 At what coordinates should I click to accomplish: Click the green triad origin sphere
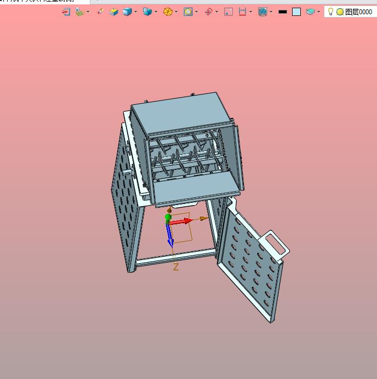(x=168, y=217)
